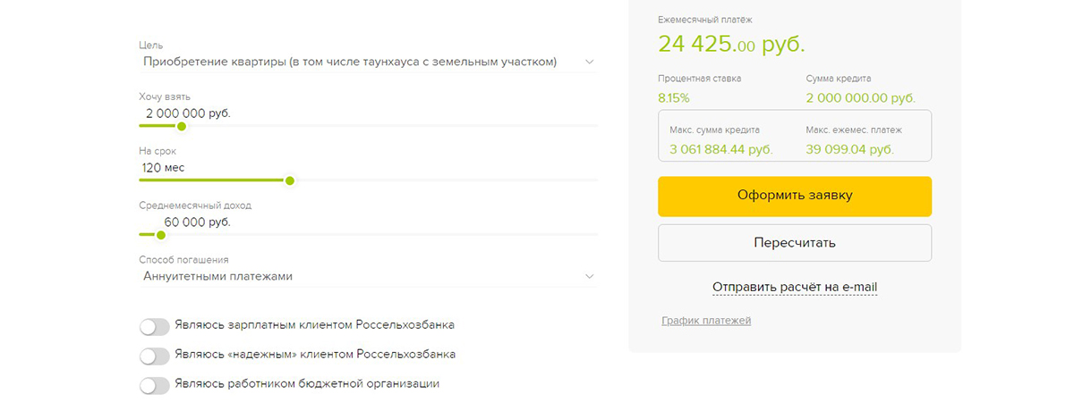The height and width of the screenshot is (402, 1074).
Task: Click the label 'Являюсь зарплатным клиентом Россельхозбанка'
Action: pyautogui.click(x=320, y=325)
